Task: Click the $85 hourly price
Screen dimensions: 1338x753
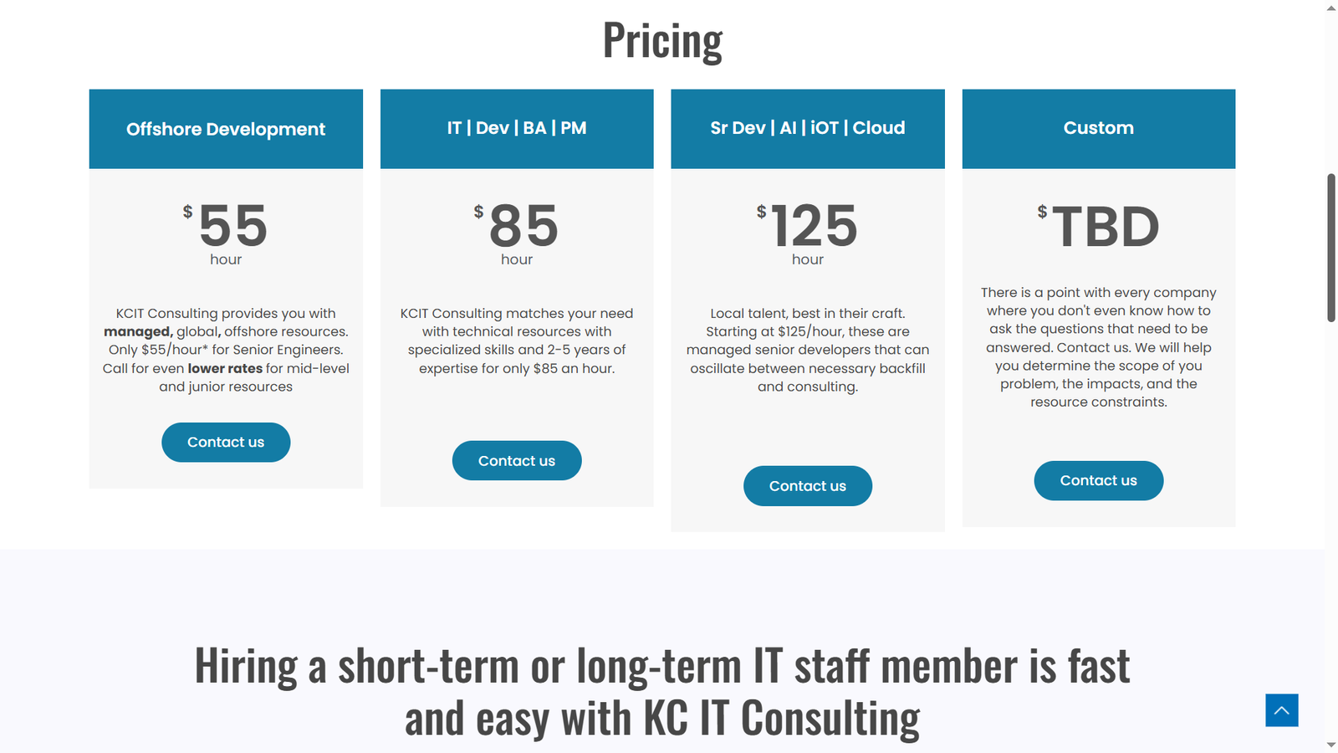Action: (x=517, y=226)
